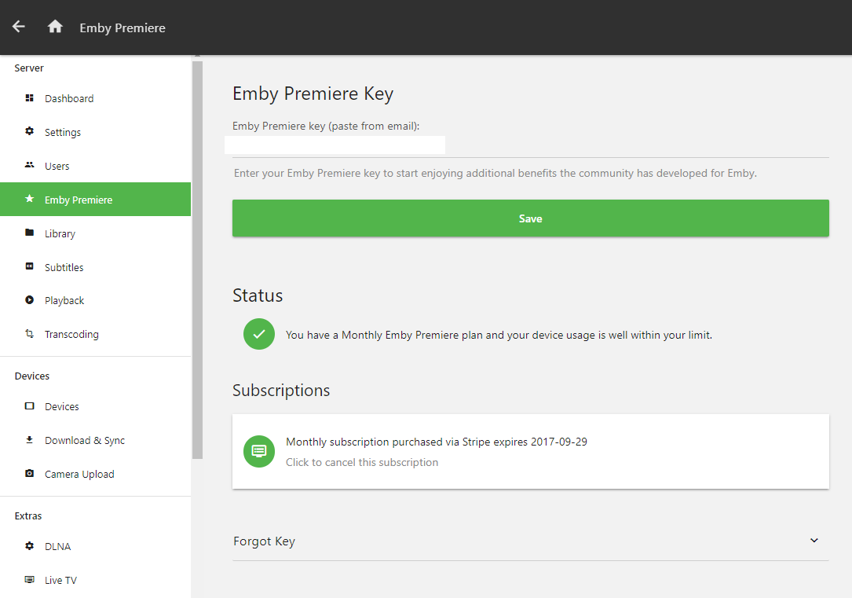852x598 pixels.
Task: Open the Subtitles sidebar item
Action: 96,267
